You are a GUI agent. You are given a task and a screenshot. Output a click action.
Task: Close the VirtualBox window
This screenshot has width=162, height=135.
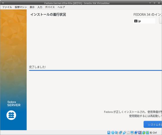click(x=159, y=3)
